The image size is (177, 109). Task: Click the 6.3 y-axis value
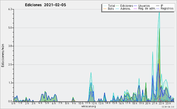pyautogui.click(x=10, y=9)
